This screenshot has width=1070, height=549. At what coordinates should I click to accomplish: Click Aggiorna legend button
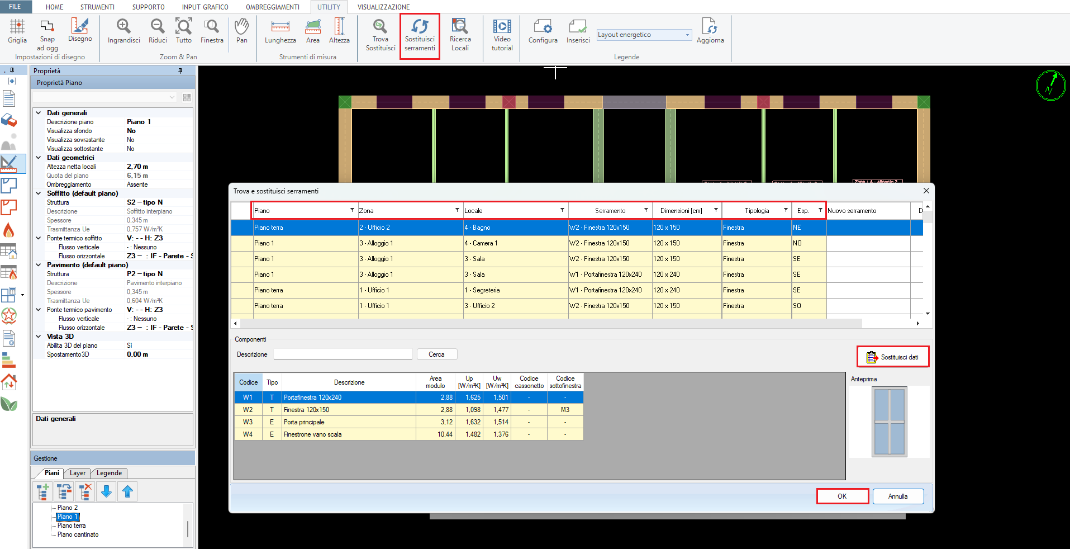click(x=710, y=31)
